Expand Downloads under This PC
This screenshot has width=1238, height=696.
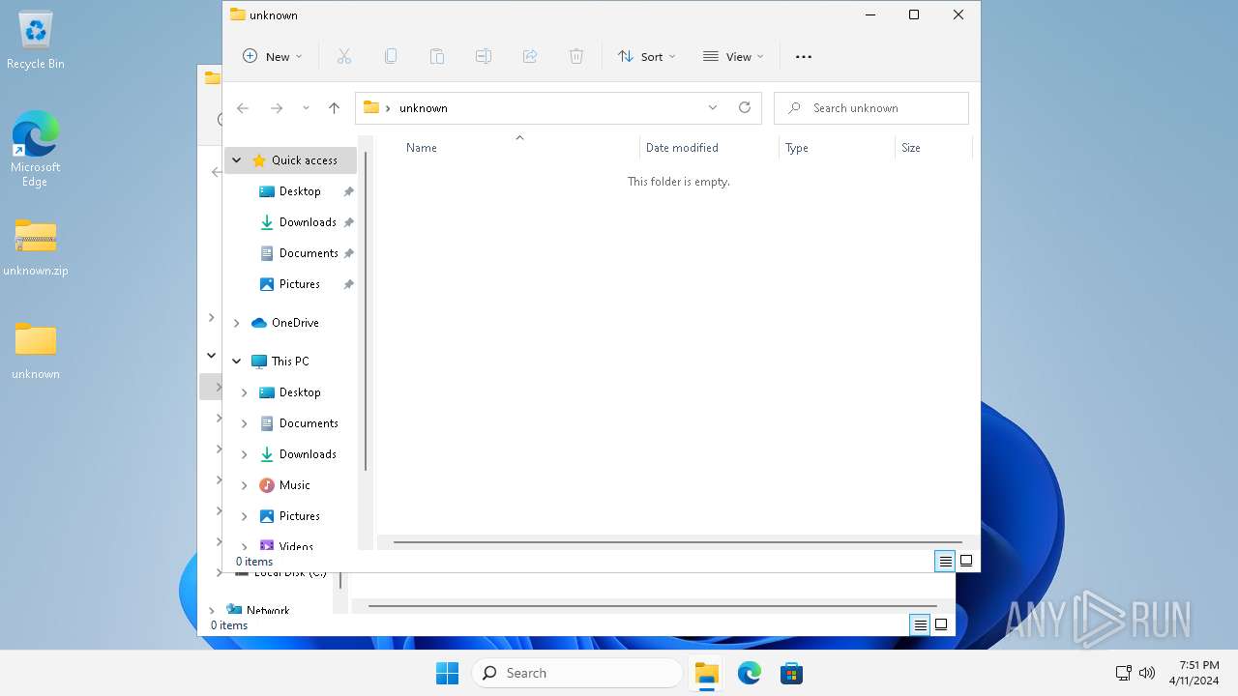(x=244, y=454)
